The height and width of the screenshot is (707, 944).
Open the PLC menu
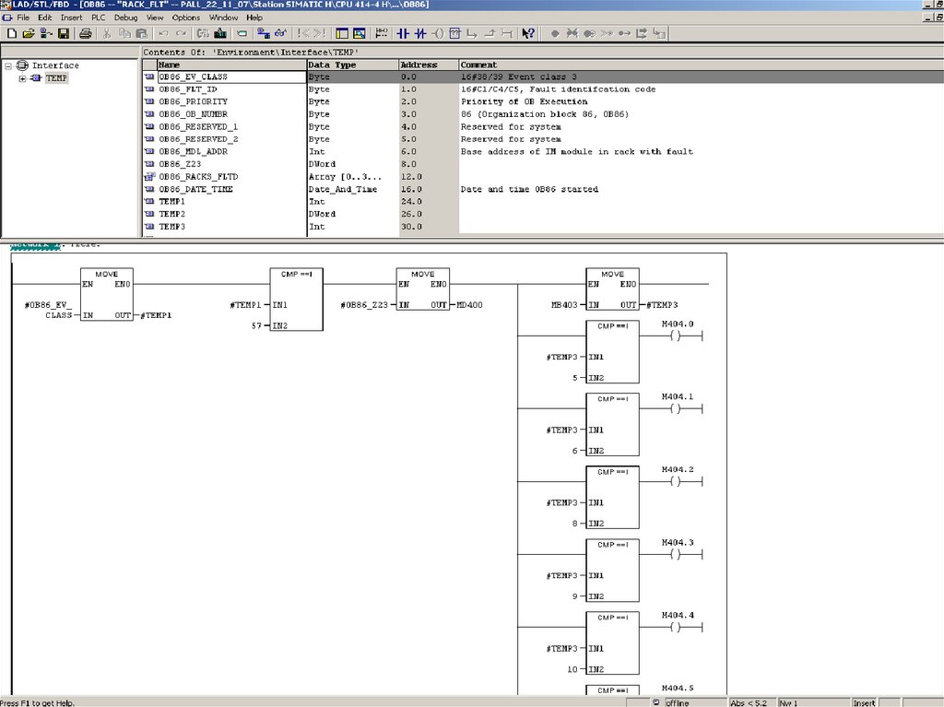(98, 18)
